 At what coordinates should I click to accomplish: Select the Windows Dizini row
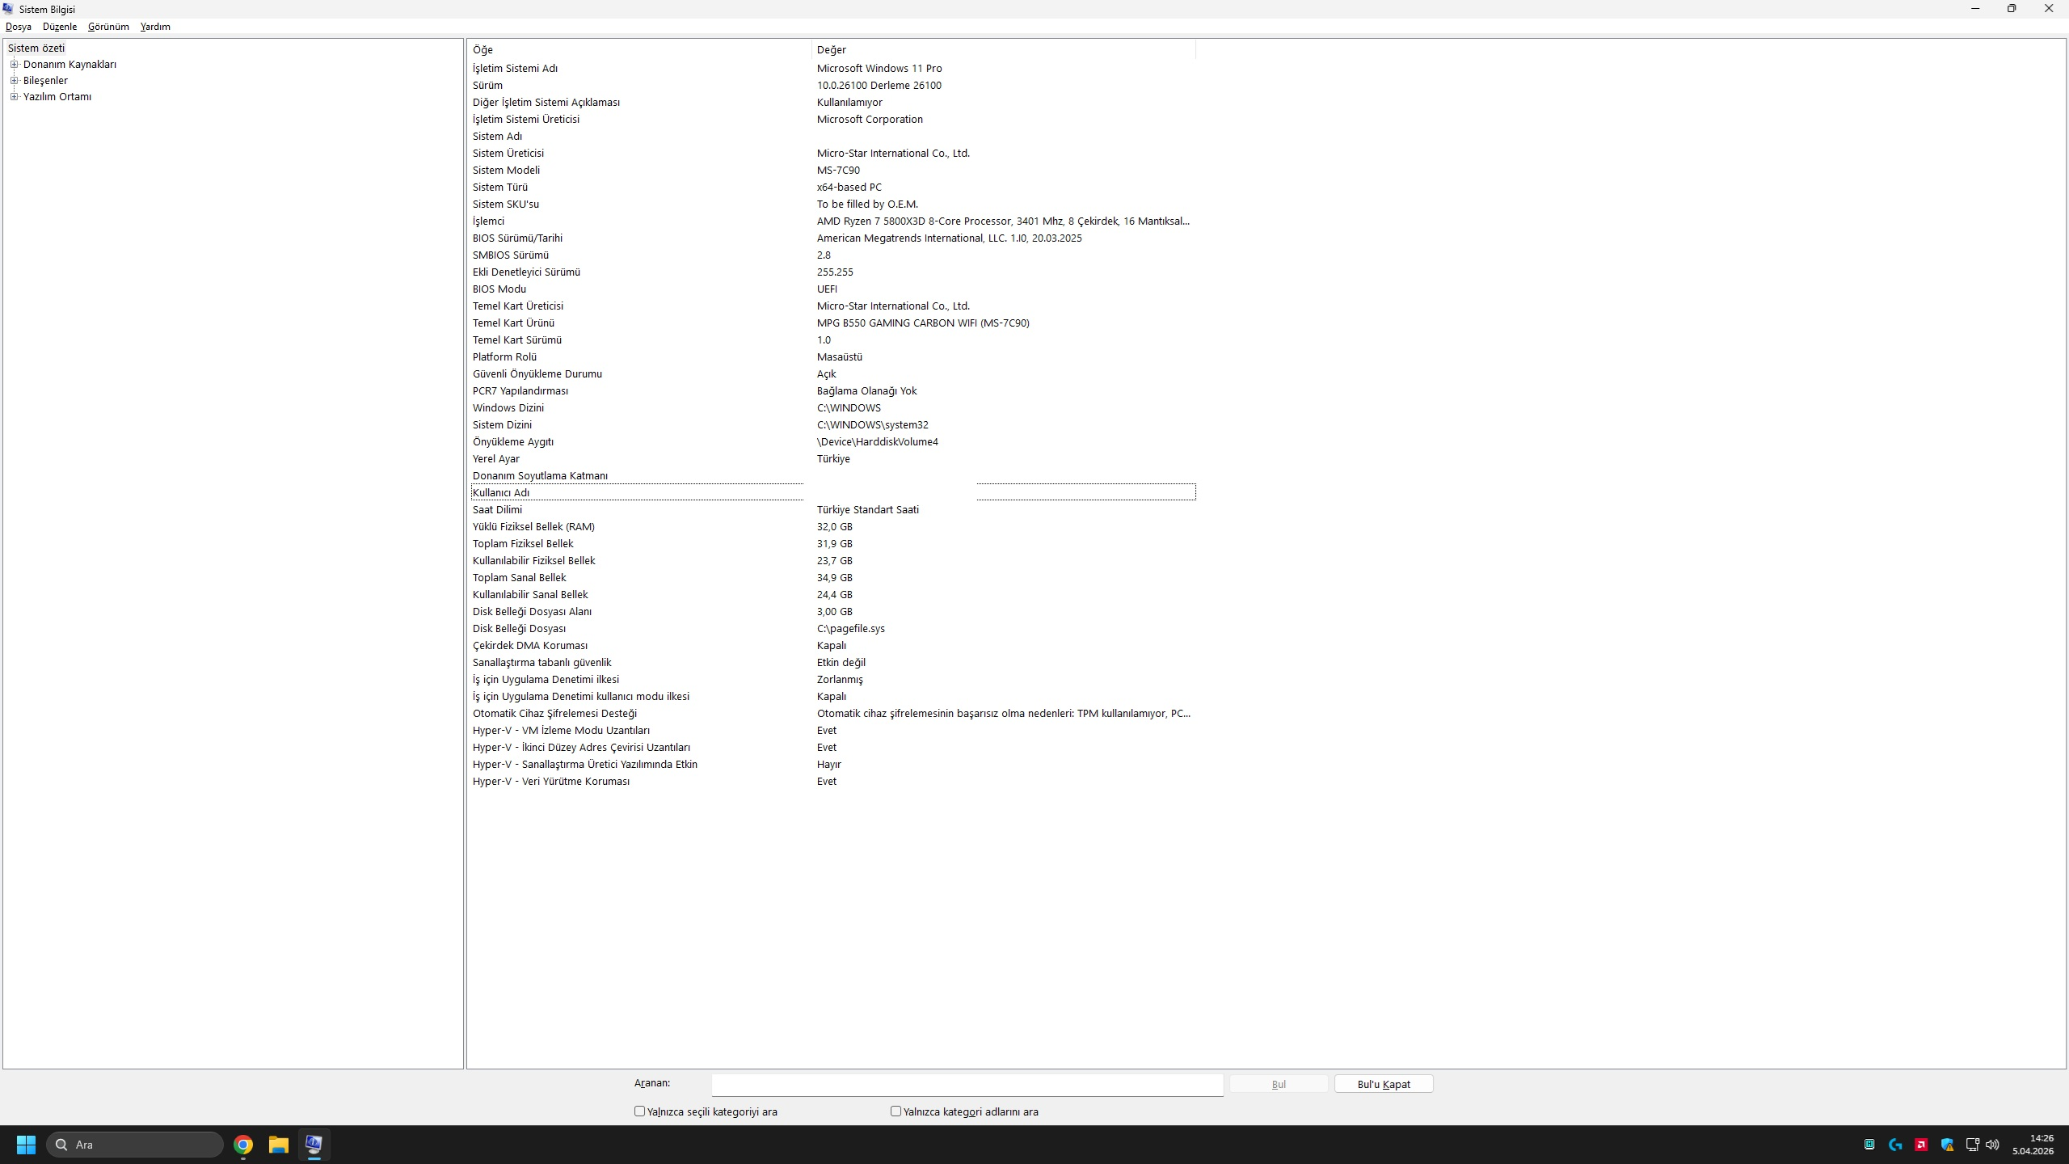(x=833, y=408)
